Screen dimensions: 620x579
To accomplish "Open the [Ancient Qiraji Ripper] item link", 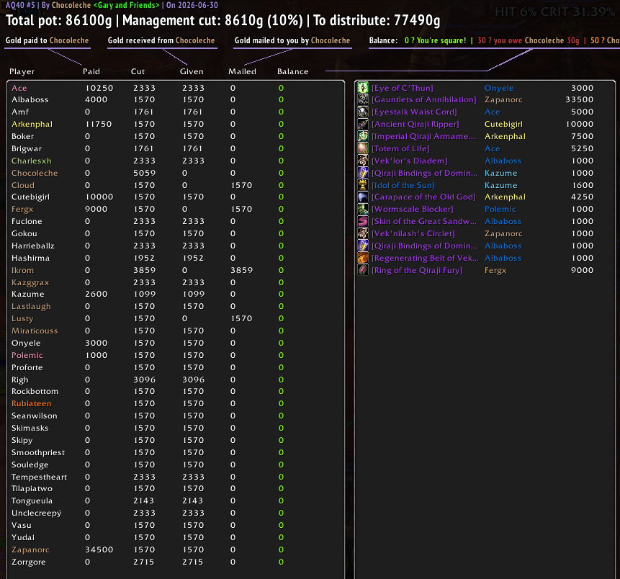I will (x=415, y=124).
